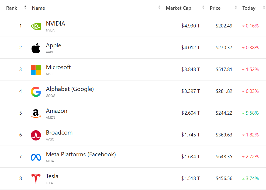Screen dimensions: 266x190
Task: Click the Broadcom logo icon
Action: pos(36,135)
